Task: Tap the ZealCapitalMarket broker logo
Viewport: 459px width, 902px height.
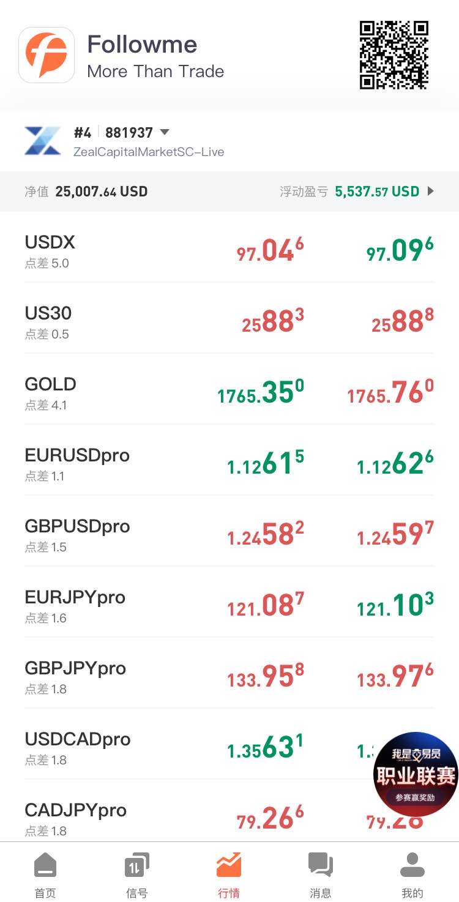Action: [x=42, y=141]
